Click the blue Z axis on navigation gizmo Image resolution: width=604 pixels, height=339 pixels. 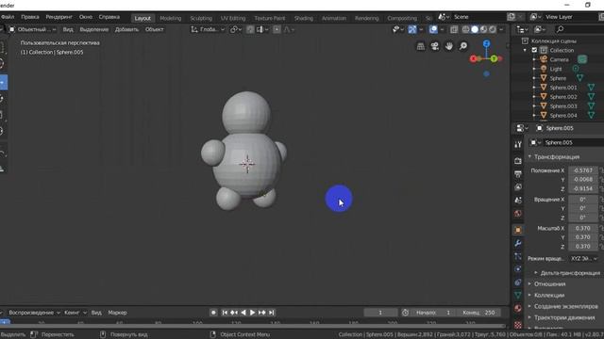coord(487,44)
